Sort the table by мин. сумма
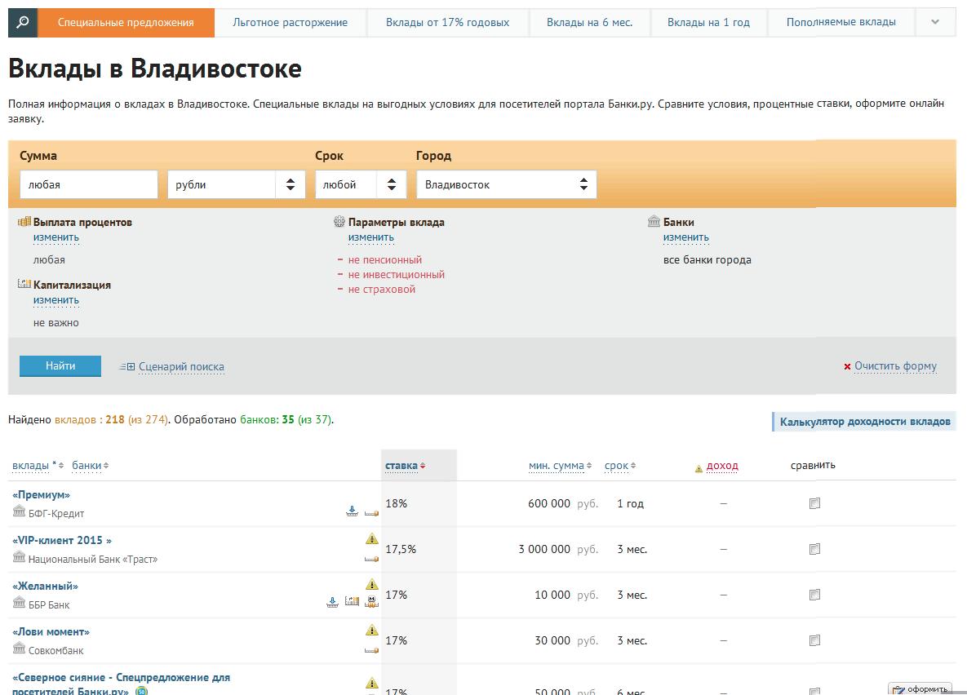This screenshot has height=695, width=967. click(x=560, y=466)
